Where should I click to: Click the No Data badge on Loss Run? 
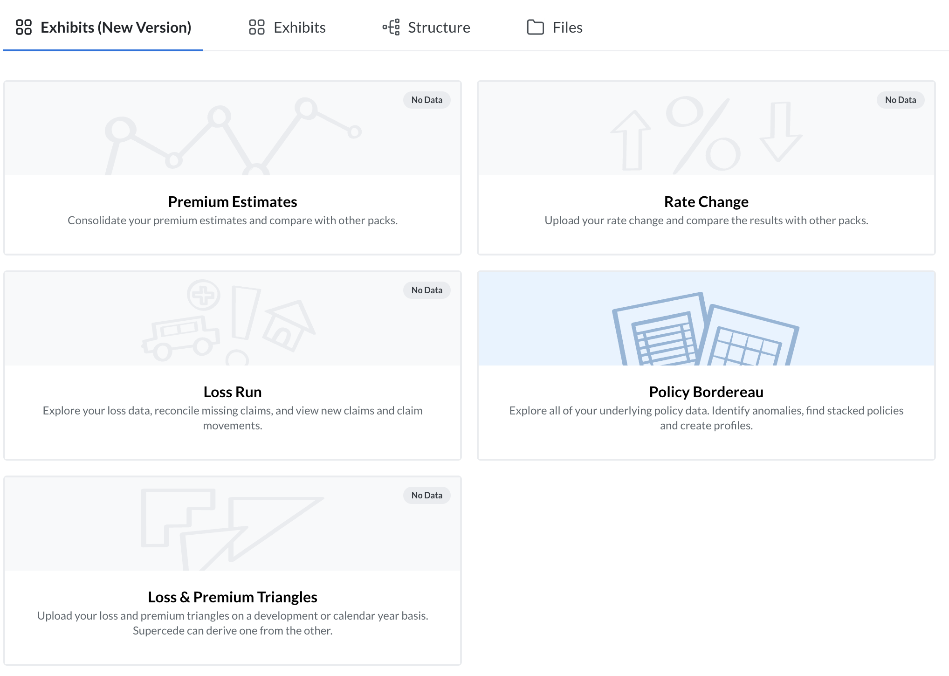point(426,290)
